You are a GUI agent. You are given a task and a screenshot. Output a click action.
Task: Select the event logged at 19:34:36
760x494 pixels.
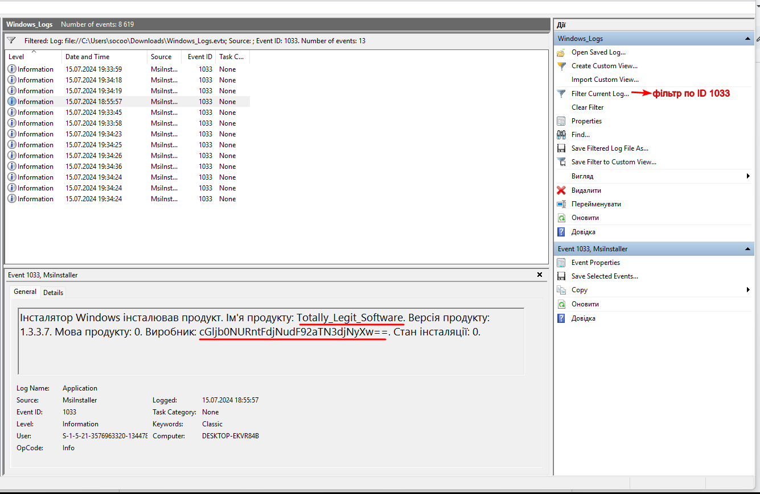[93, 167]
